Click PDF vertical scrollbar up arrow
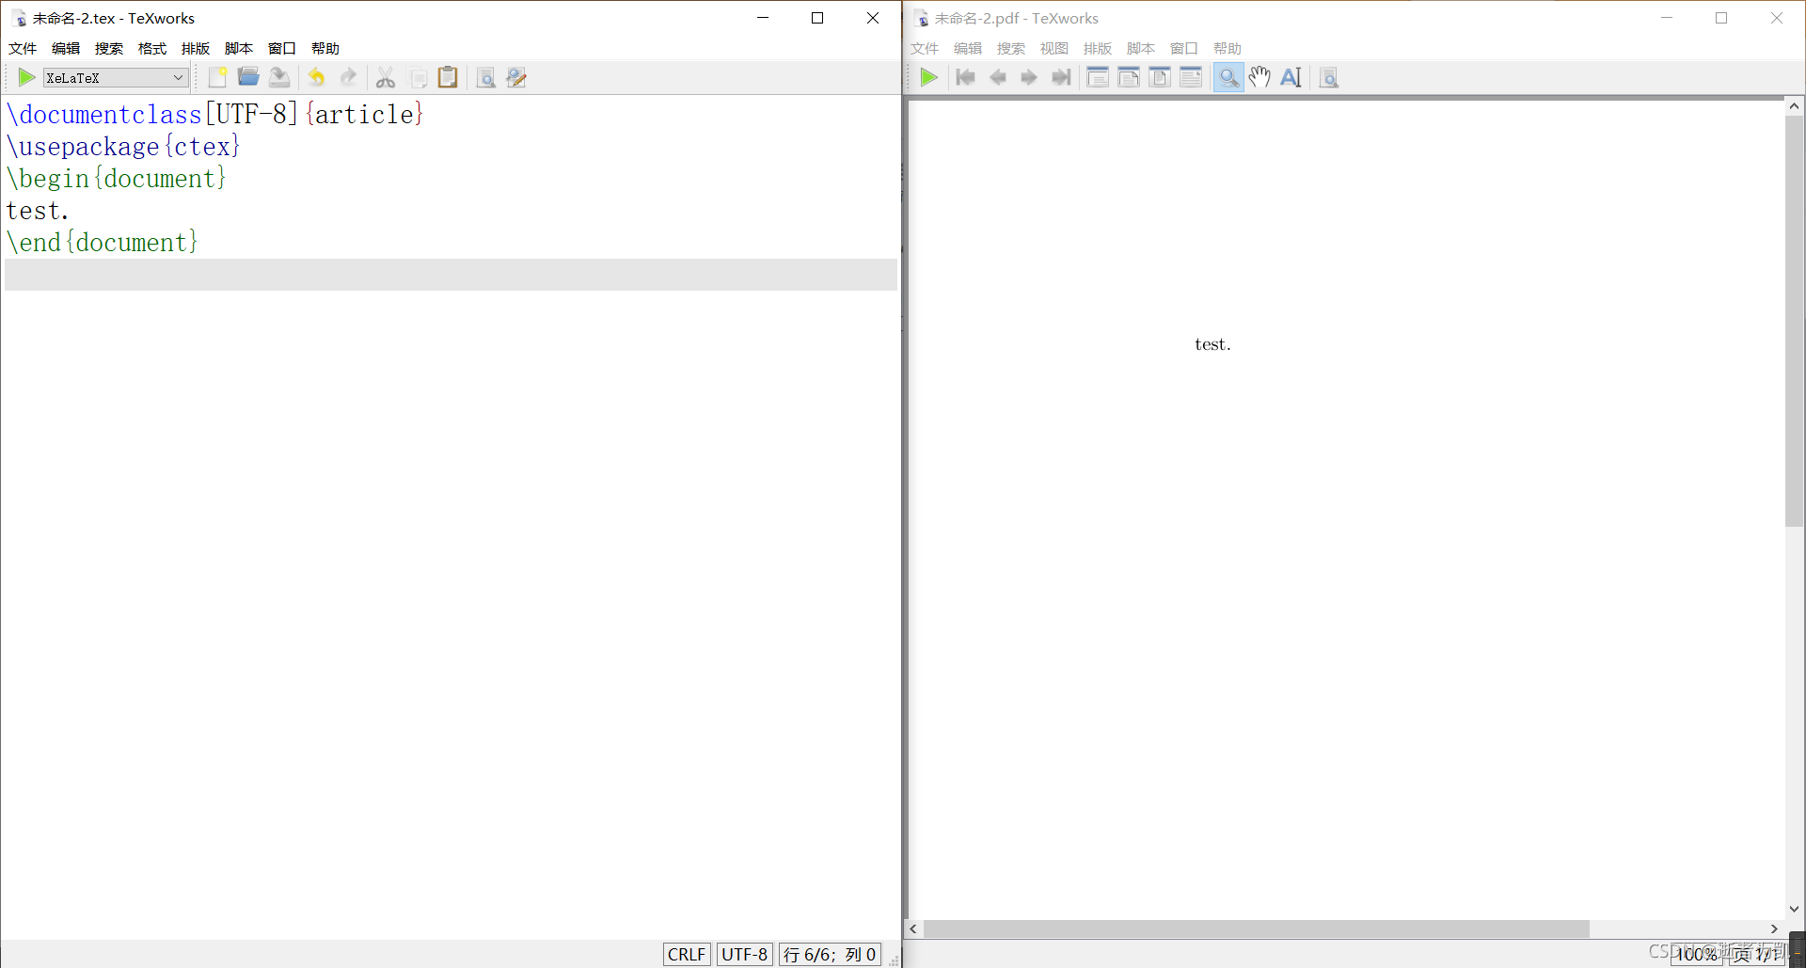This screenshot has width=1806, height=968. point(1795,106)
